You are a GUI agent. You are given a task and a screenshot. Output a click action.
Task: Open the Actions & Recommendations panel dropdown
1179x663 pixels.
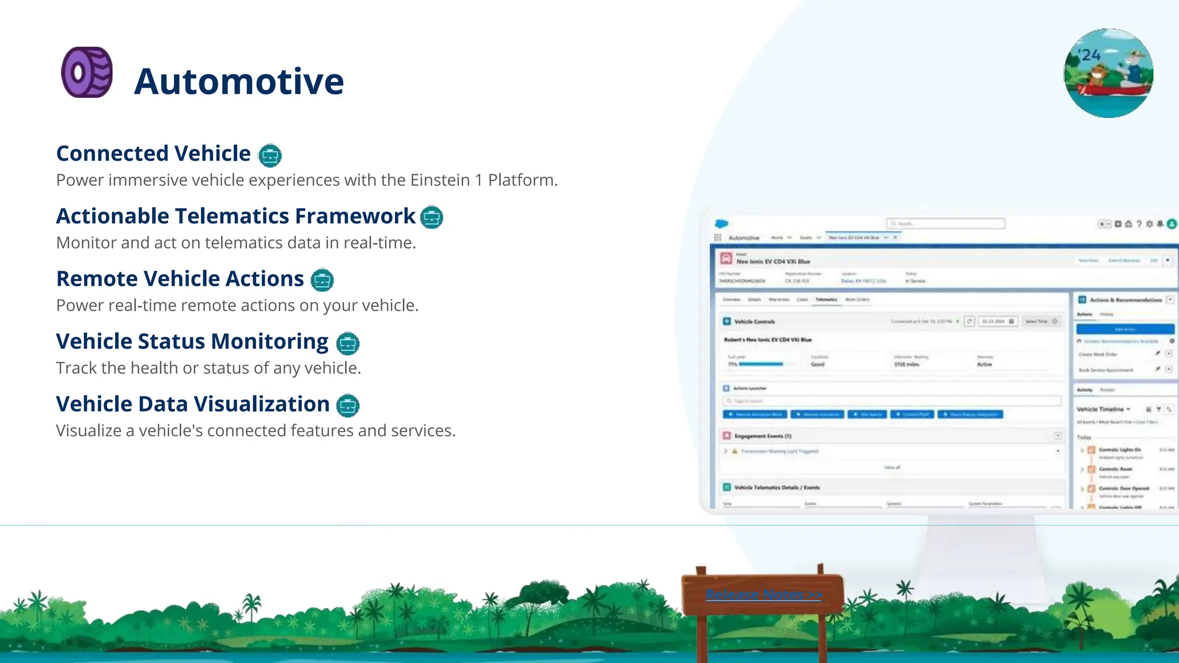(1170, 300)
